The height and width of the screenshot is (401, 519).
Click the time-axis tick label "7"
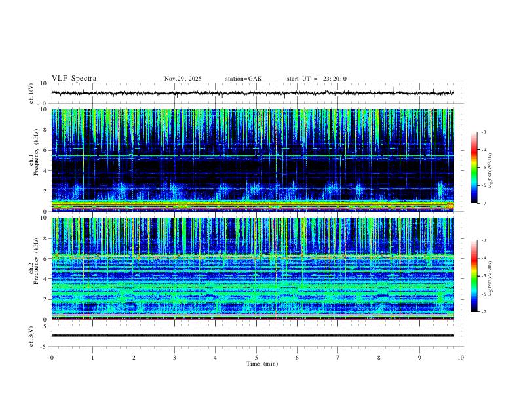338,358
